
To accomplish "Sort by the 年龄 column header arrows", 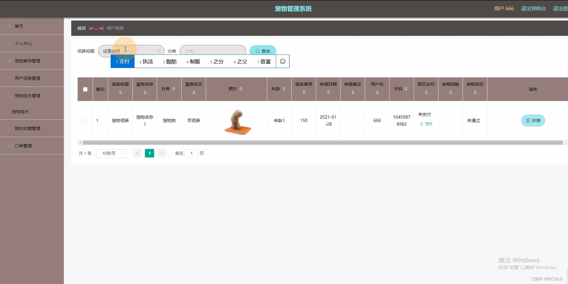I will 284,89.
